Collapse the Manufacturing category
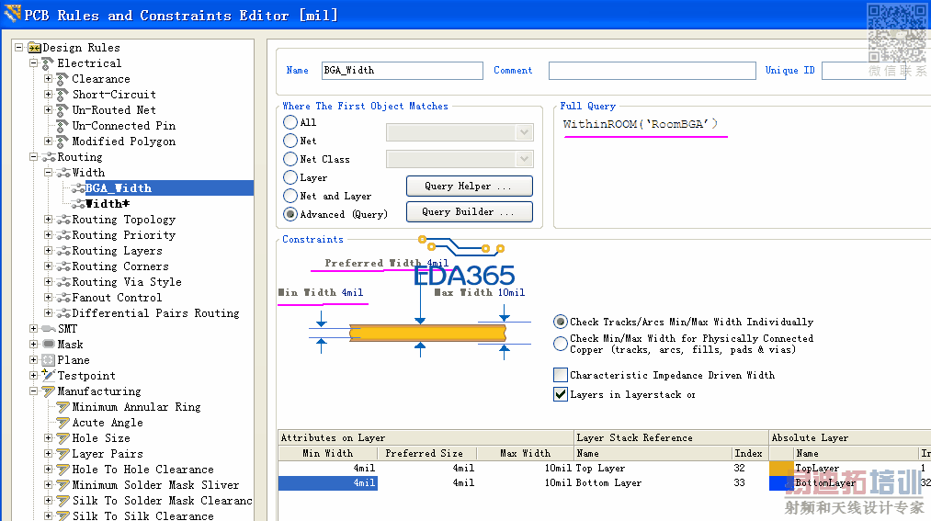 pos(34,391)
